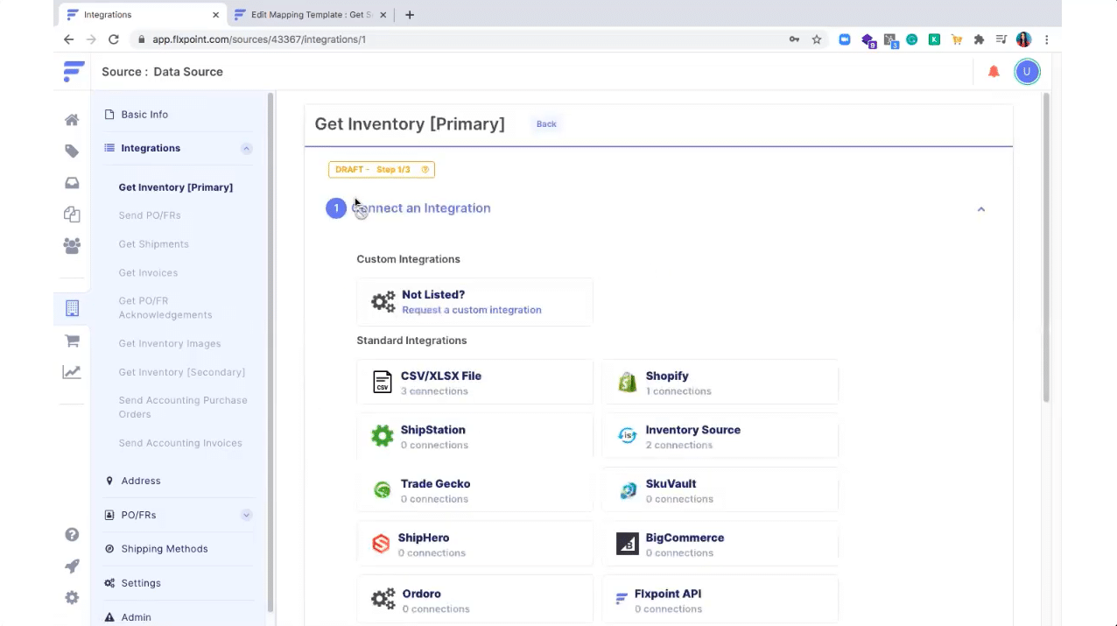Screen dimensions: 1117x626
Task: Open the notifications bell icon
Action: (994, 72)
